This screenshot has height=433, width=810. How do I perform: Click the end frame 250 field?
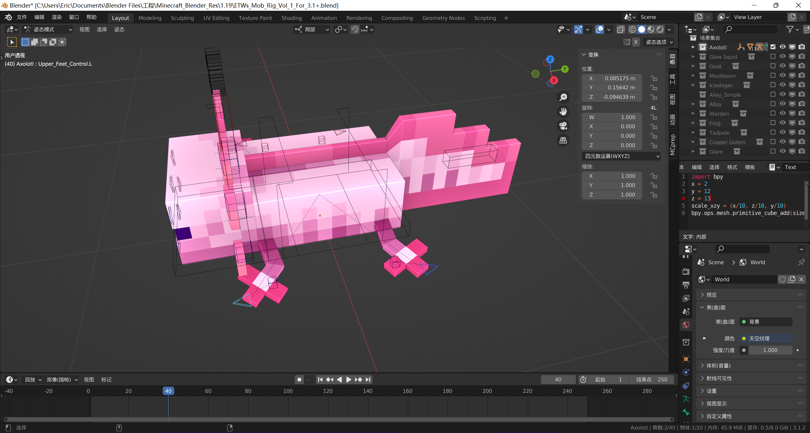(651, 380)
